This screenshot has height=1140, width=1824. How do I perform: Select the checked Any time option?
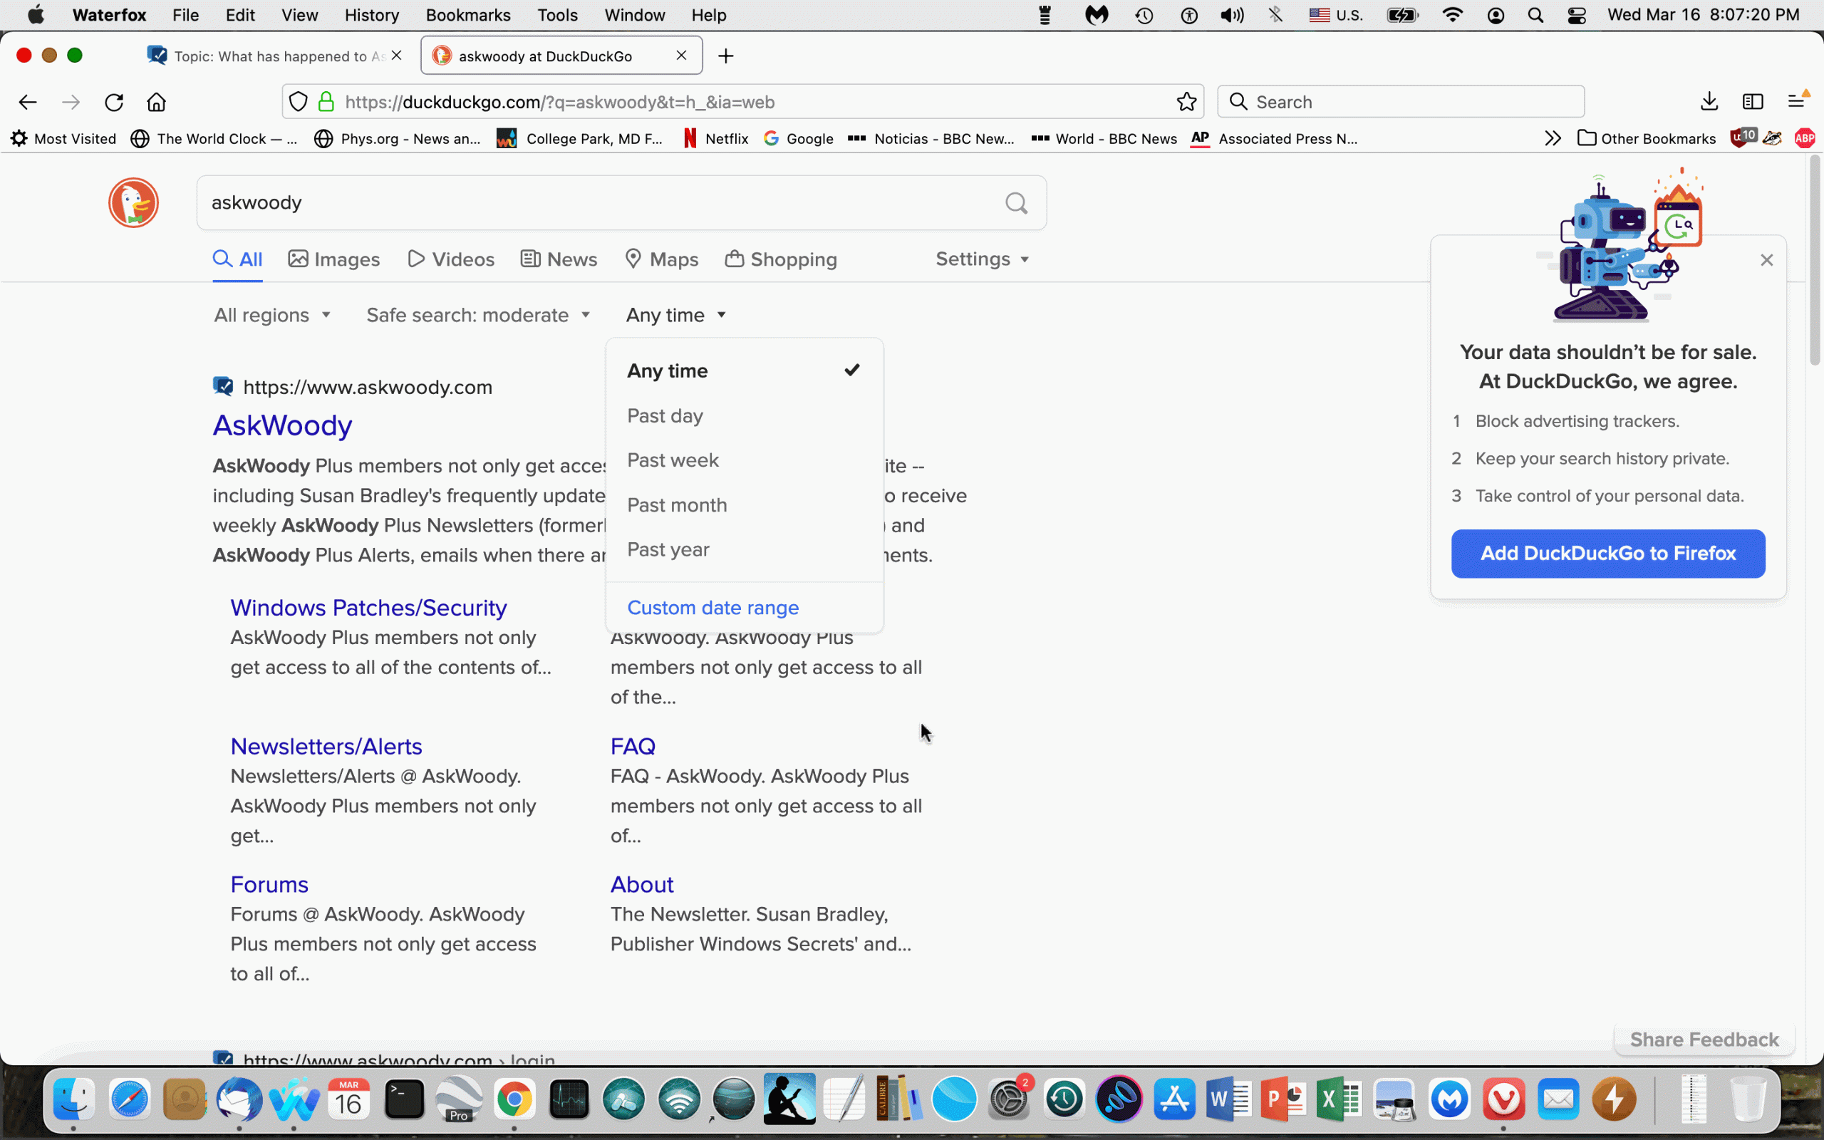667,371
